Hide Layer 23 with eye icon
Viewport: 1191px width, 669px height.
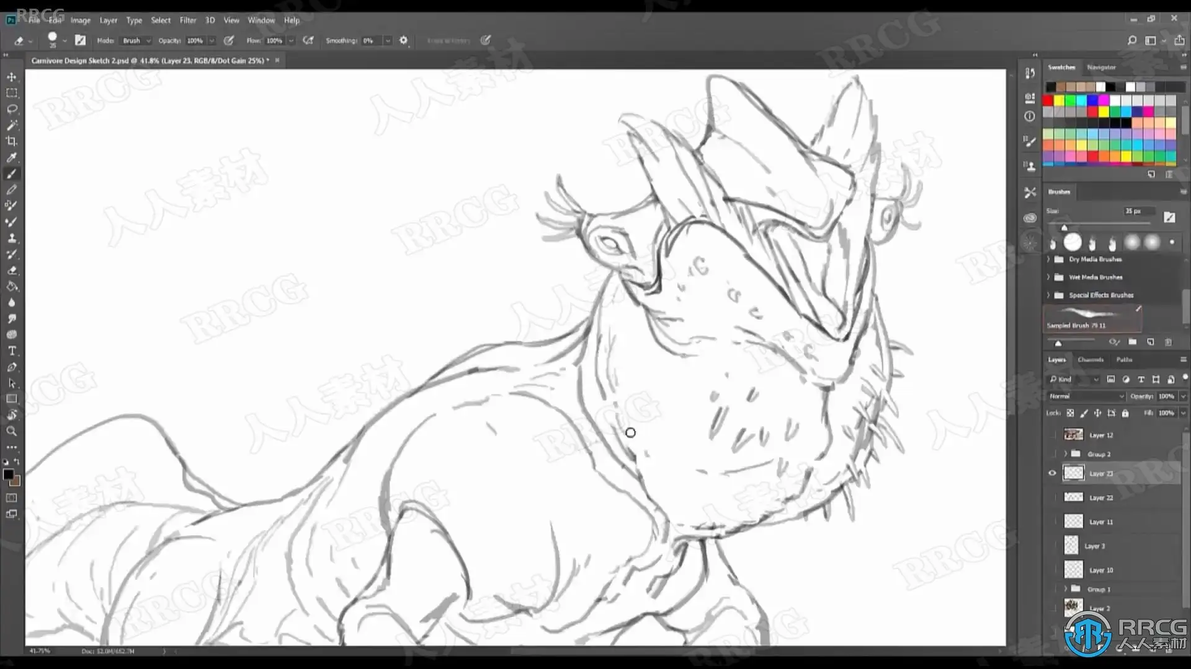click(x=1052, y=473)
